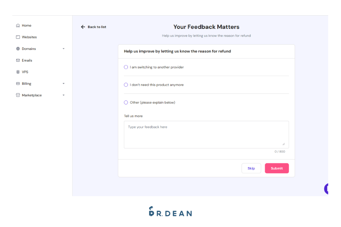The width and height of the screenshot is (341, 227).
Task: Open the purple chat widget bubble
Action: 326,189
